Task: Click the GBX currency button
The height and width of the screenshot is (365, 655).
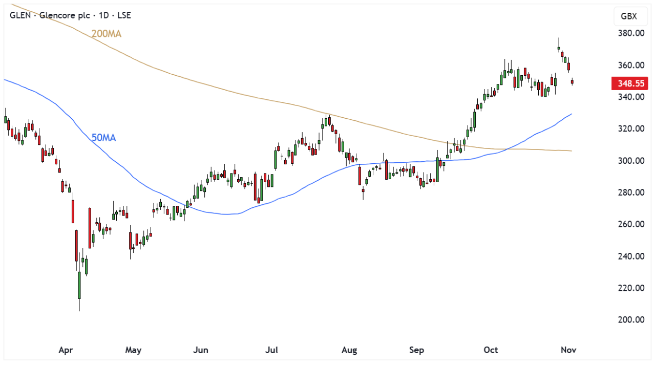Action: [628, 16]
